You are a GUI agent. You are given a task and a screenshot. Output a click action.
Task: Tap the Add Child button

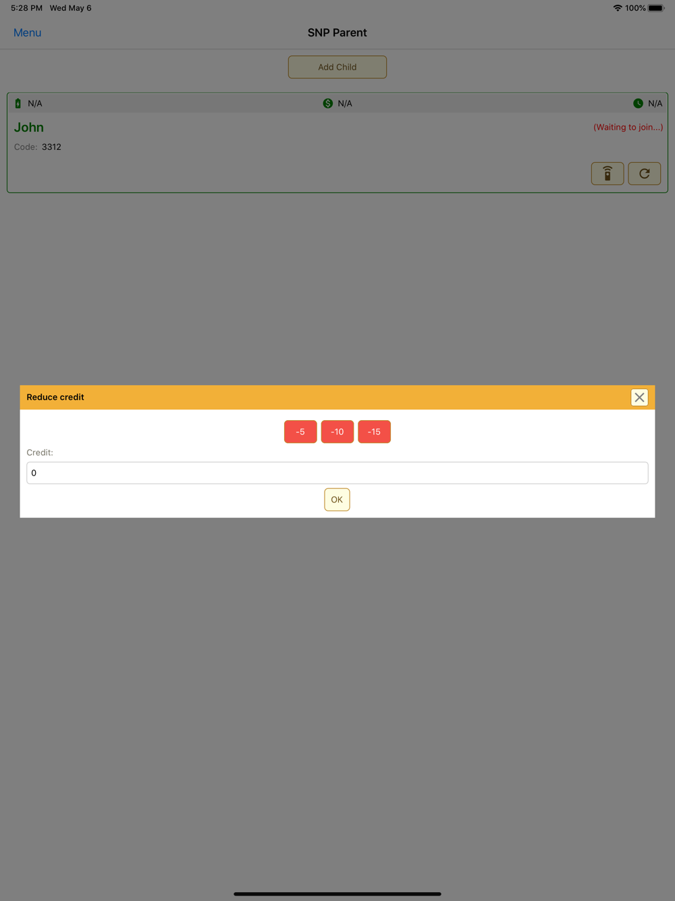[337, 67]
